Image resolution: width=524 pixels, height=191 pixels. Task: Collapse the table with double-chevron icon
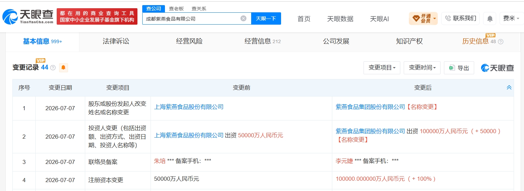pyautogui.click(x=509, y=88)
